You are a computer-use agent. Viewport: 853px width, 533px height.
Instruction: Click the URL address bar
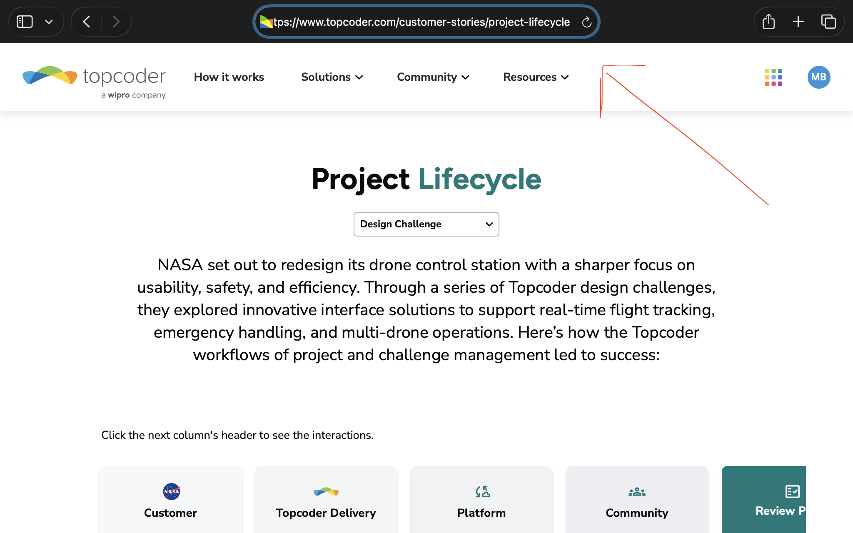[421, 22]
